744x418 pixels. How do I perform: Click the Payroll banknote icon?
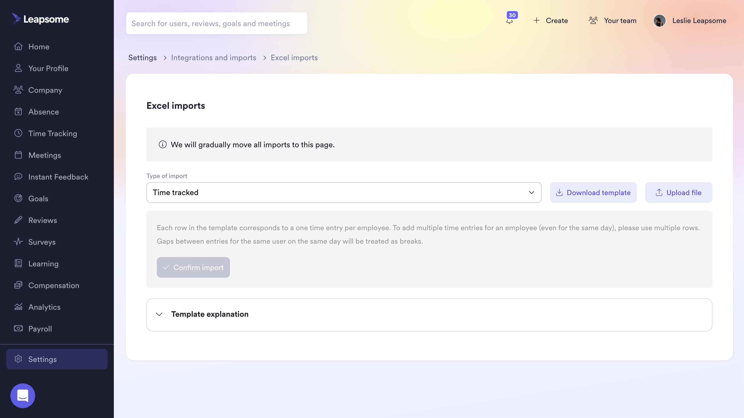click(18, 328)
